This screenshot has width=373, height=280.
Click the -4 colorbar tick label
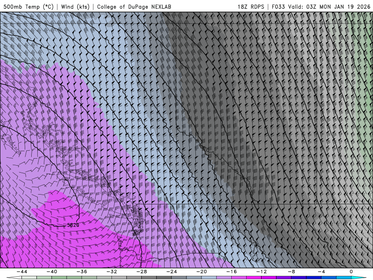point(321,272)
